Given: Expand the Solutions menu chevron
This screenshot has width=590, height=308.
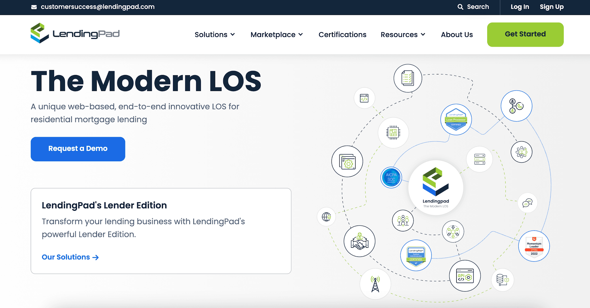Looking at the screenshot, I should (x=233, y=35).
